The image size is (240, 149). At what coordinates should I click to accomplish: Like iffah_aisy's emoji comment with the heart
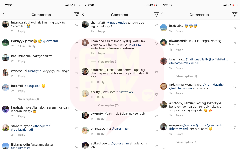coord(235,28)
